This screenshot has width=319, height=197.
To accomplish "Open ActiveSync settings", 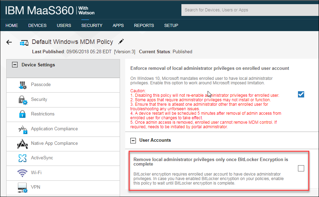I will tap(63, 158).
